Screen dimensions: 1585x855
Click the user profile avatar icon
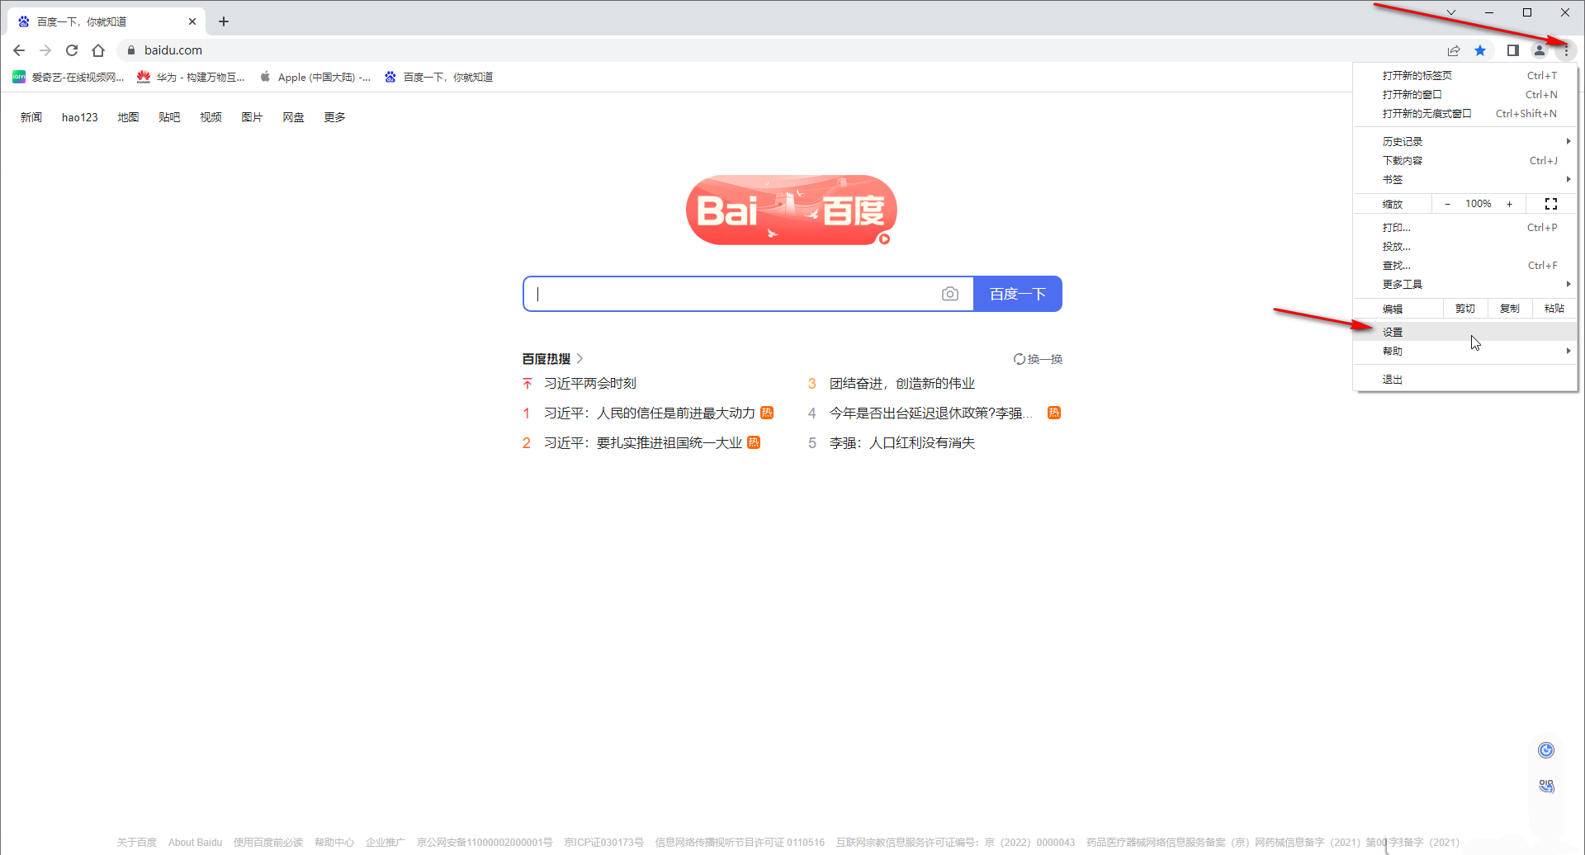[1540, 50]
